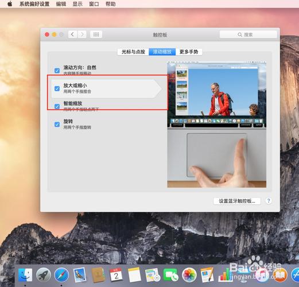This screenshot has width=299, height=287.
Task: Click 设置蓝牙触控板 button
Action: [x=237, y=201]
